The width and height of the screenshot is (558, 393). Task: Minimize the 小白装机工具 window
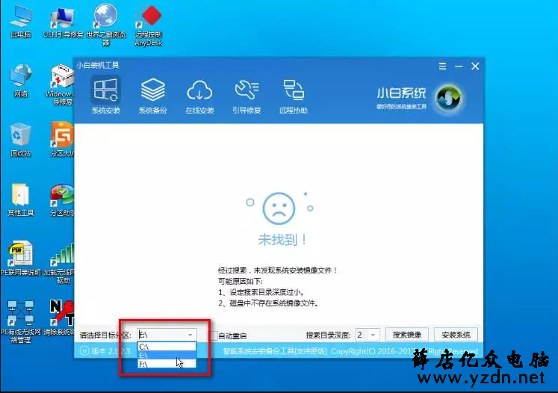459,66
